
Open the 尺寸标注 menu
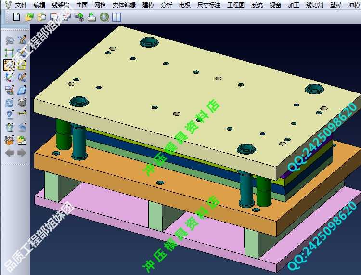[209, 5]
